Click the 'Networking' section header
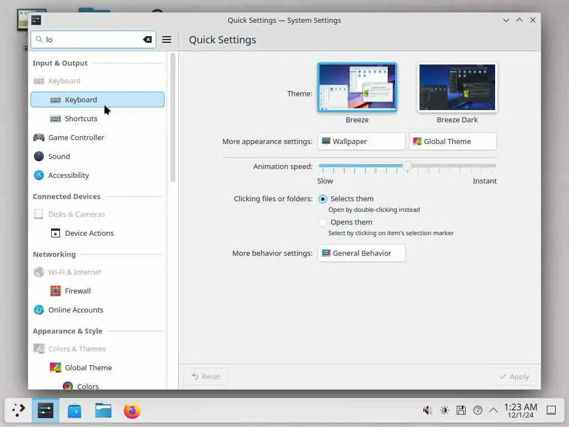This screenshot has height=427, width=569. point(54,255)
